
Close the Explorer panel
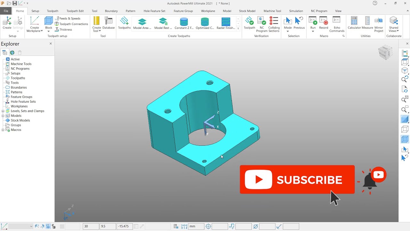pyautogui.click(x=51, y=44)
